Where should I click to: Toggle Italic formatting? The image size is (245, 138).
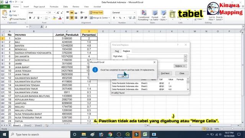[34, 18]
